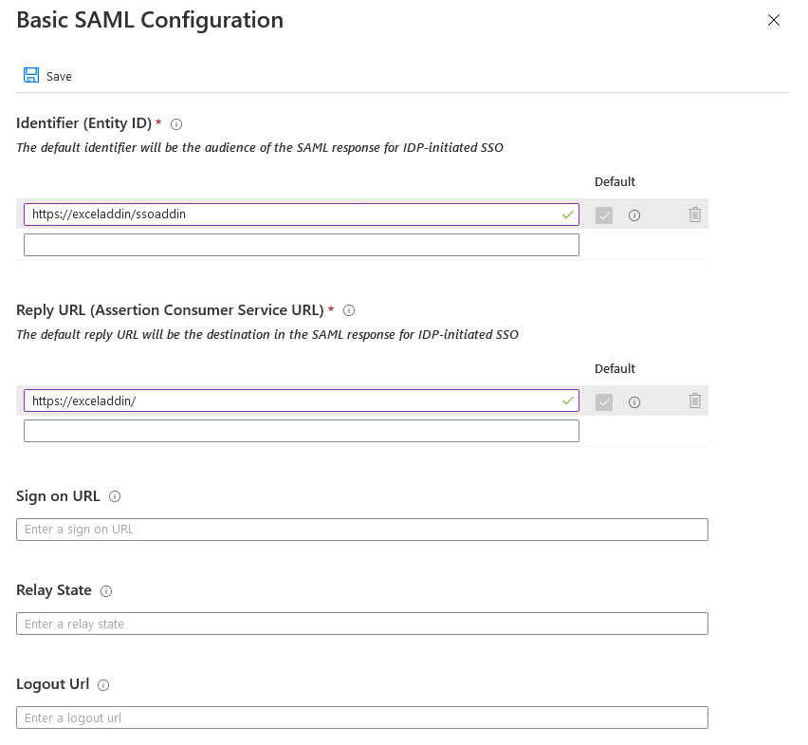Click the Save button label
Viewport: 808px width, 745px height.
tap(59, 77)
